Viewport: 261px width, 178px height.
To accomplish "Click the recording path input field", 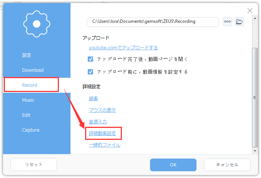I will [153, 22].
